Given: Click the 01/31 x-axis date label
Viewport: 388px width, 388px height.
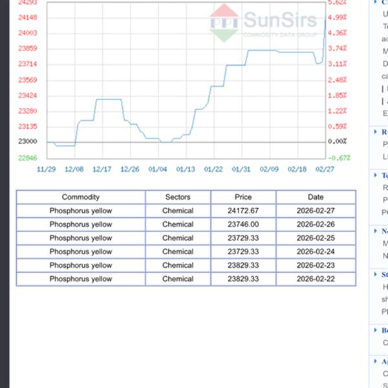Looking at the screenshot, I should click(241, 169).
